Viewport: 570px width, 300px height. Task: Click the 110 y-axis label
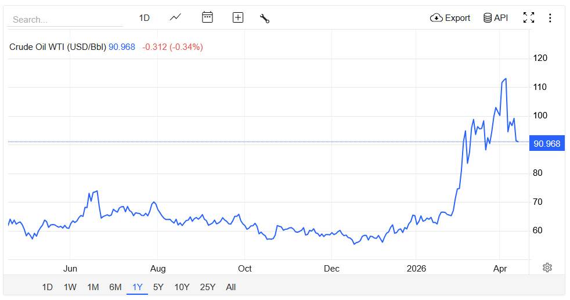click(540, 87)
